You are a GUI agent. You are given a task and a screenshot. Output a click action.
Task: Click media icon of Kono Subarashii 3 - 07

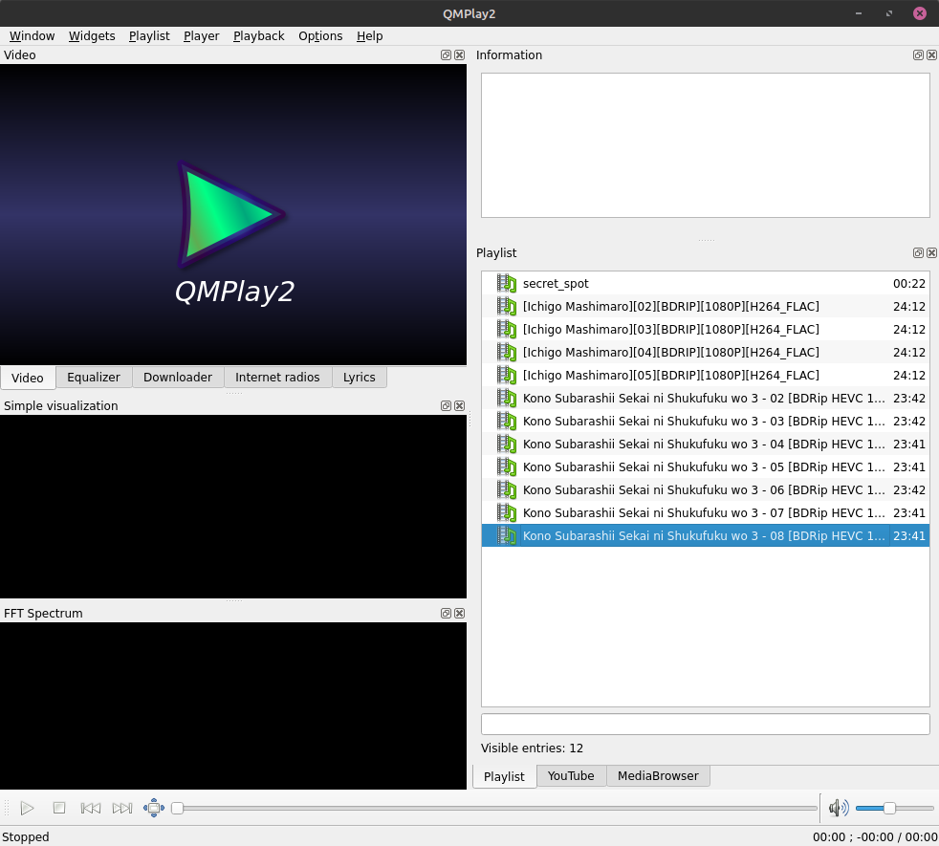[x=507, y=513]
